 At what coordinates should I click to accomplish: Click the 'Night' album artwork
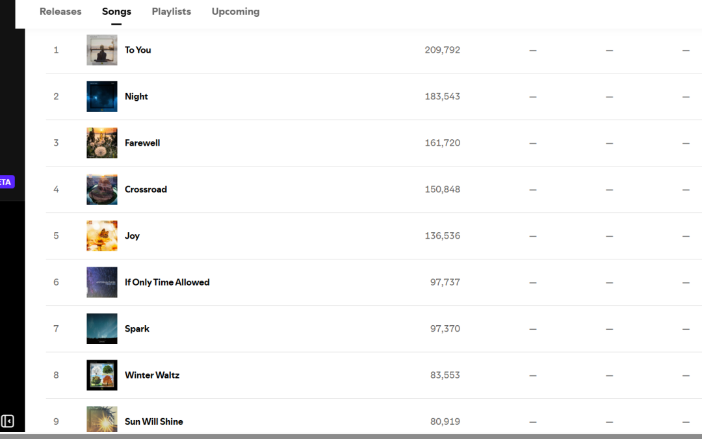click(x=101, y=96)
